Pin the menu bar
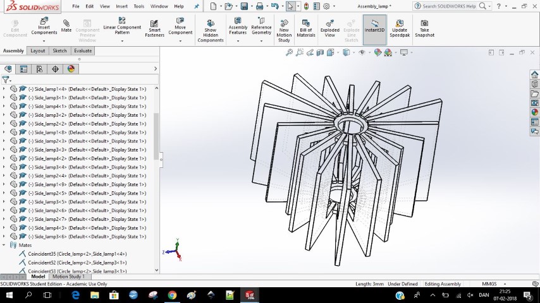This screenshot has height=303, width=540. (x=197, y=6)
